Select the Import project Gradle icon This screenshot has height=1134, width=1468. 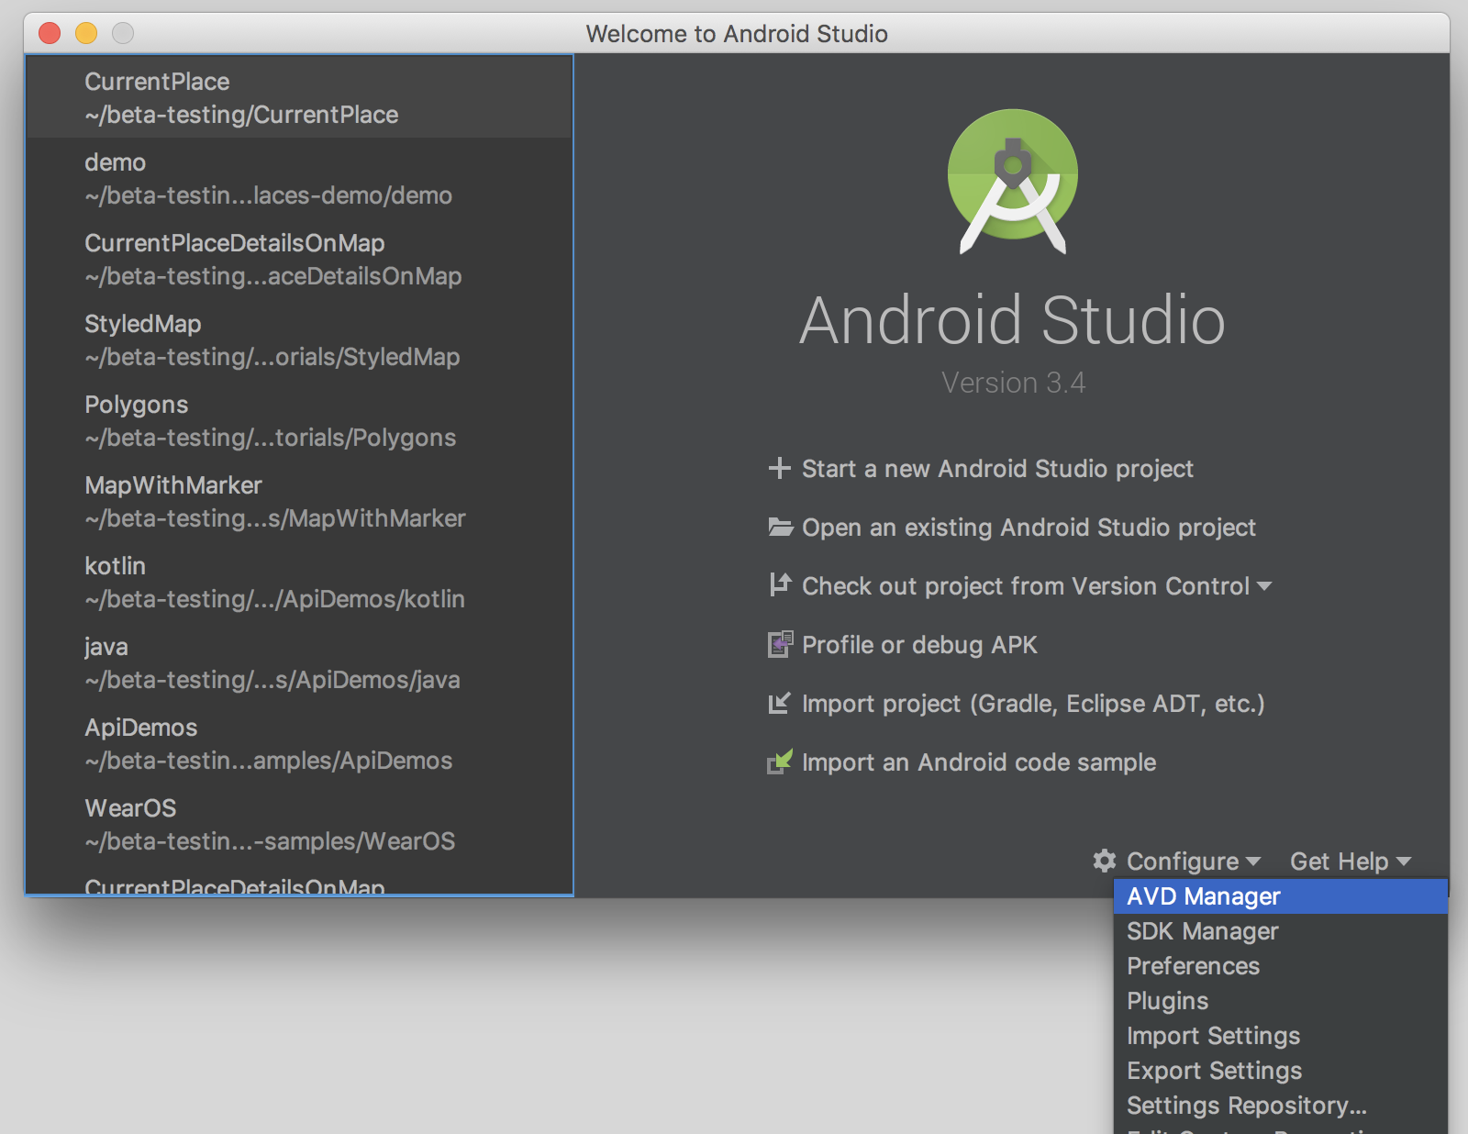779,703
